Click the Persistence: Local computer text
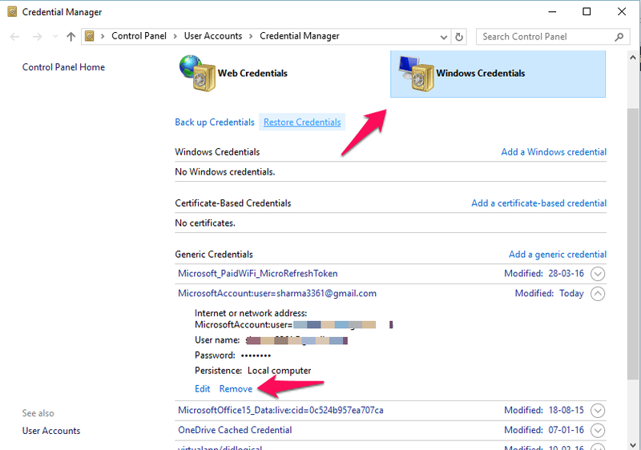 click(252, 371)
